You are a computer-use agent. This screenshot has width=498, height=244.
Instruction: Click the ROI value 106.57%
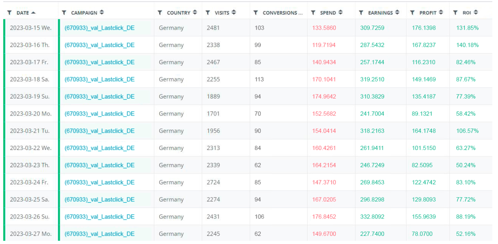pyautogui.click(x=468, y=131)
